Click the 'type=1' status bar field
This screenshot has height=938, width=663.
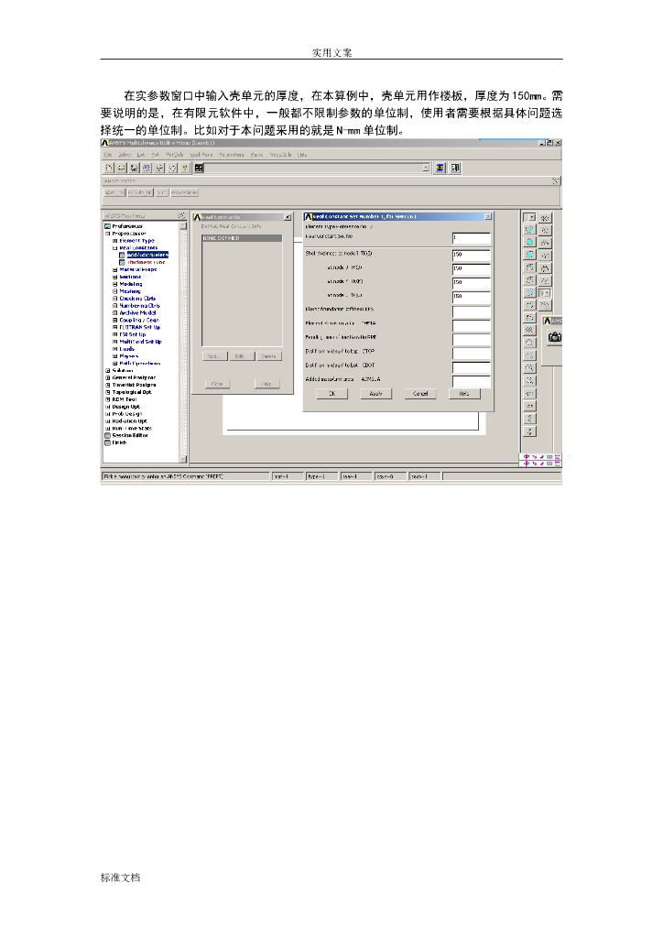click(321, 476)
